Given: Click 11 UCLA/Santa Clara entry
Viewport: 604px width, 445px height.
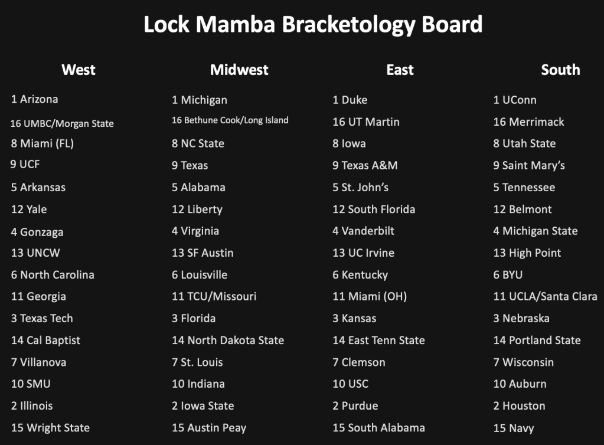Looking at the screenshot, I should pyautogui.click(x=545, y=296).
